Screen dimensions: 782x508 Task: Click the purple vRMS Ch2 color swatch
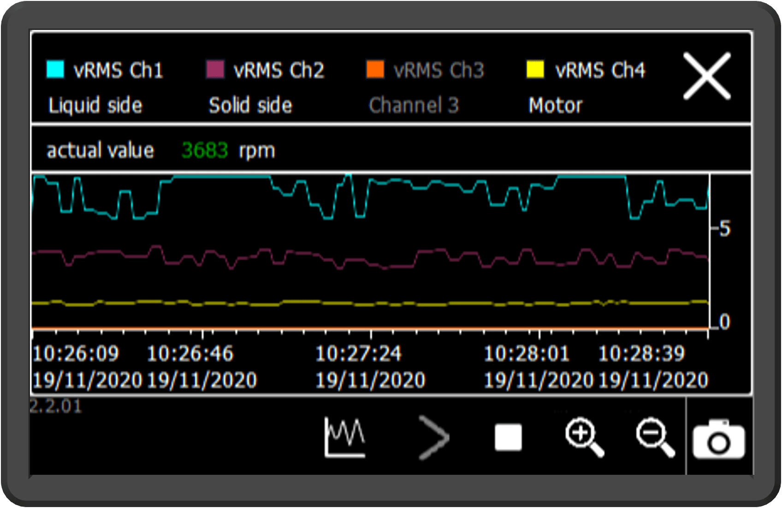[215, 69]
